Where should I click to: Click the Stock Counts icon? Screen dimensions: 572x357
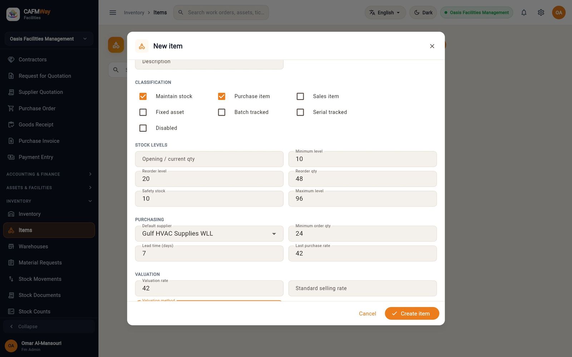pos(11,311)
